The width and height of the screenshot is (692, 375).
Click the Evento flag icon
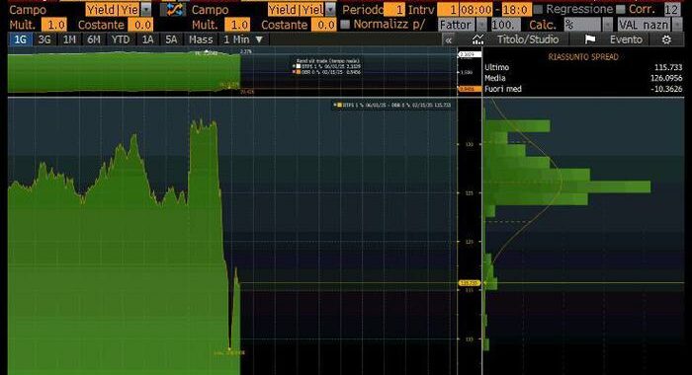[590, 39]
